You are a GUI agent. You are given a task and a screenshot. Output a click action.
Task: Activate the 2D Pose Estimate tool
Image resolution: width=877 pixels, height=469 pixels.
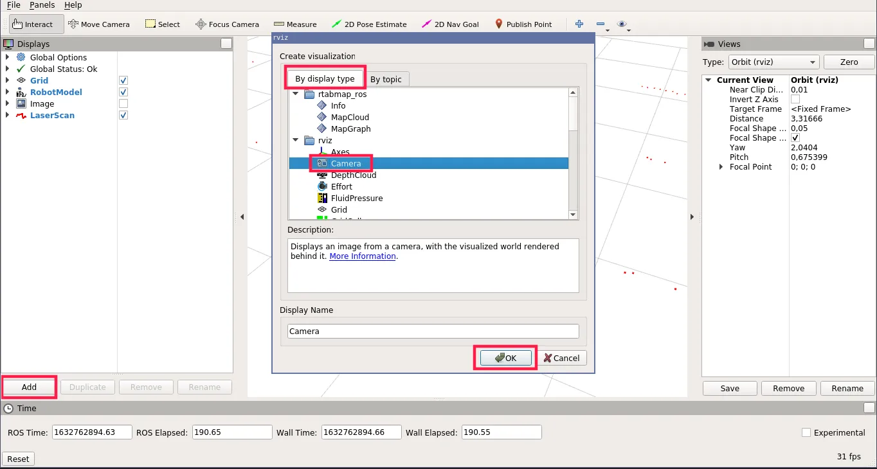point(369,24)
